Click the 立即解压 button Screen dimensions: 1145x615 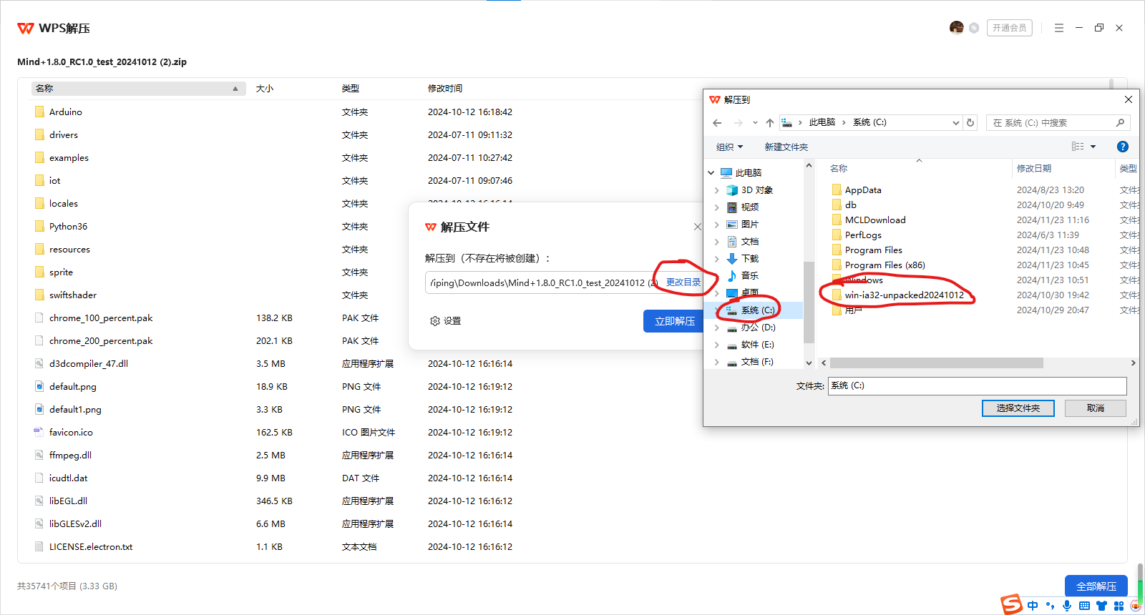click(x=675, y=321)
